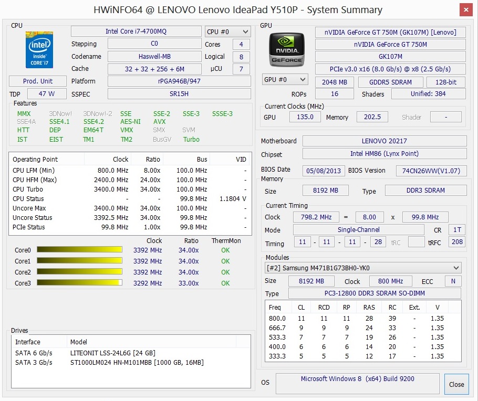
Task: Click the tRFC 208 value
Action: pyautogui.click(x=457, y=242)
